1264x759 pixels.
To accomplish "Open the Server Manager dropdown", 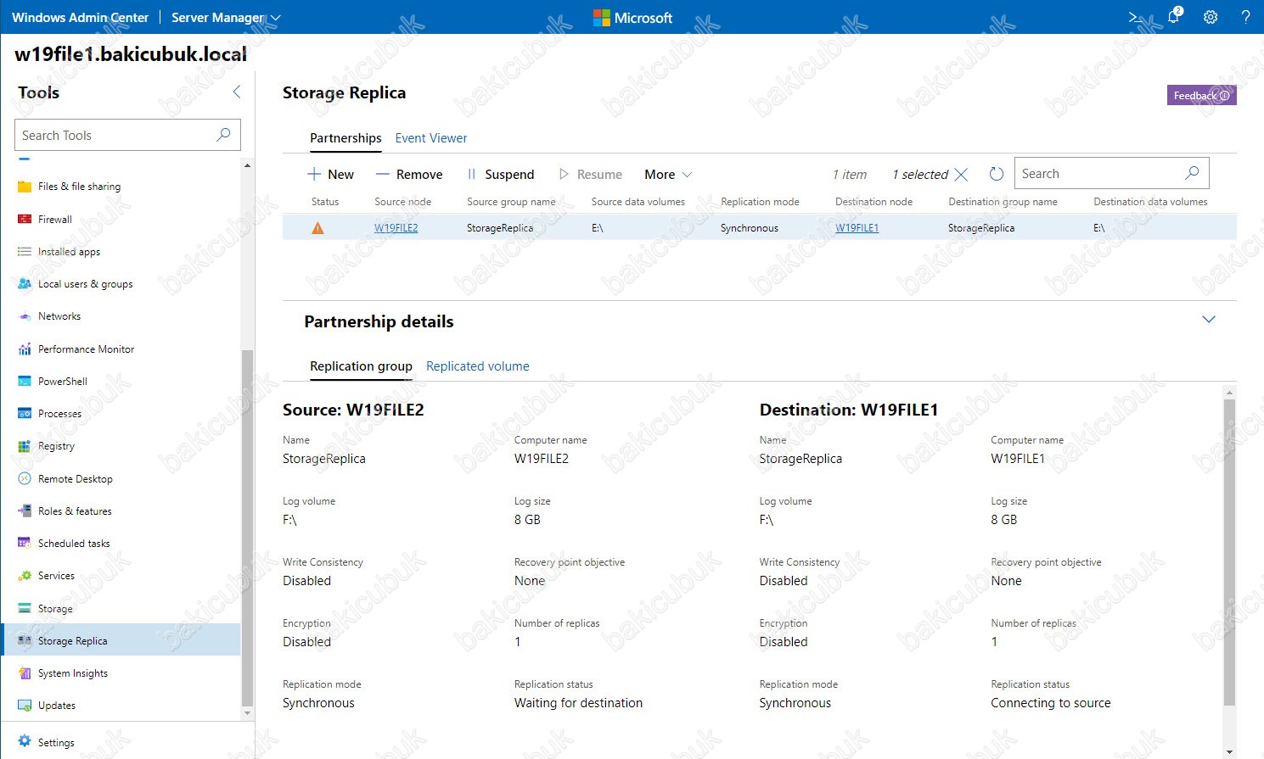I will [x=226, y=17].
